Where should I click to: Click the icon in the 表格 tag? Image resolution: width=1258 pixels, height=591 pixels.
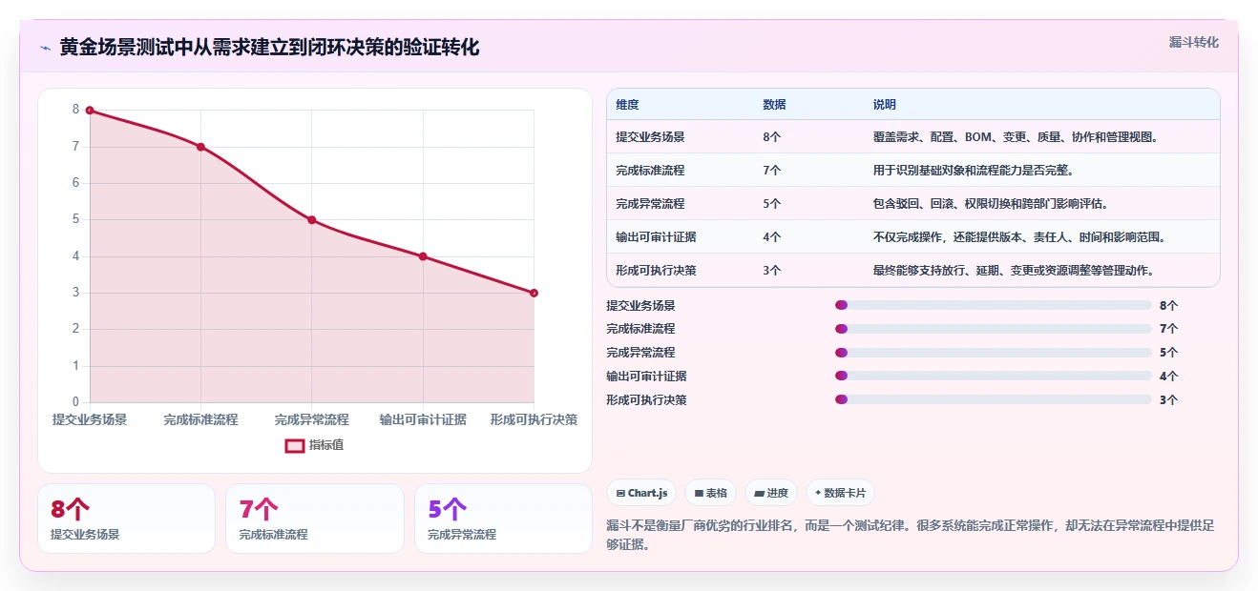tap(699, 494)
